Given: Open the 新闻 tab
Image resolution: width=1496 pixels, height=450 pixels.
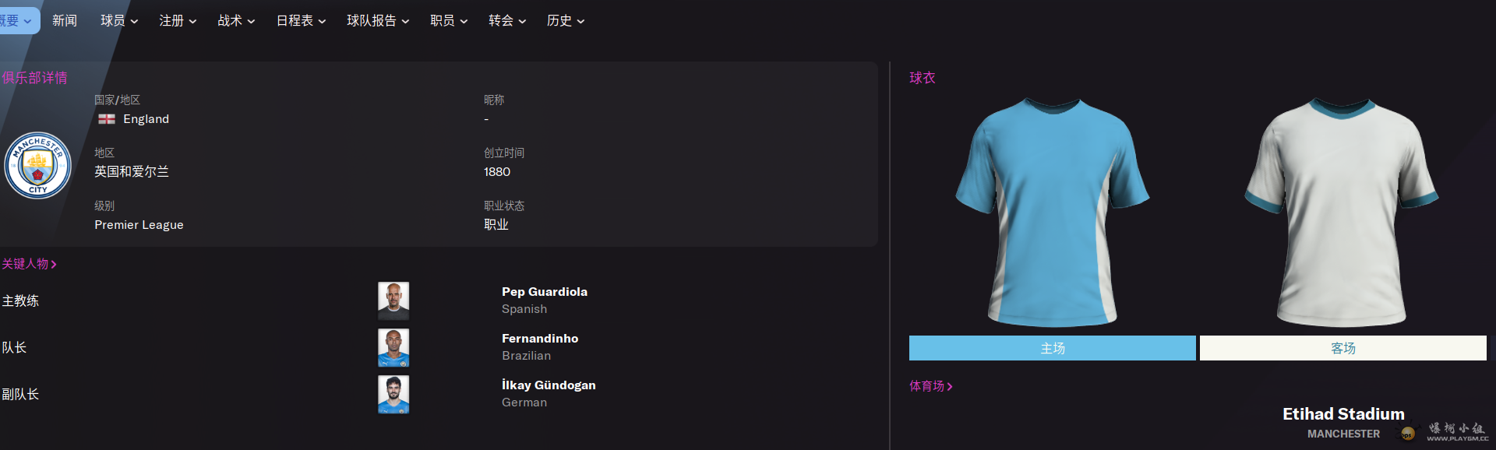Looking at the screenshot, I should click(65, 21).
